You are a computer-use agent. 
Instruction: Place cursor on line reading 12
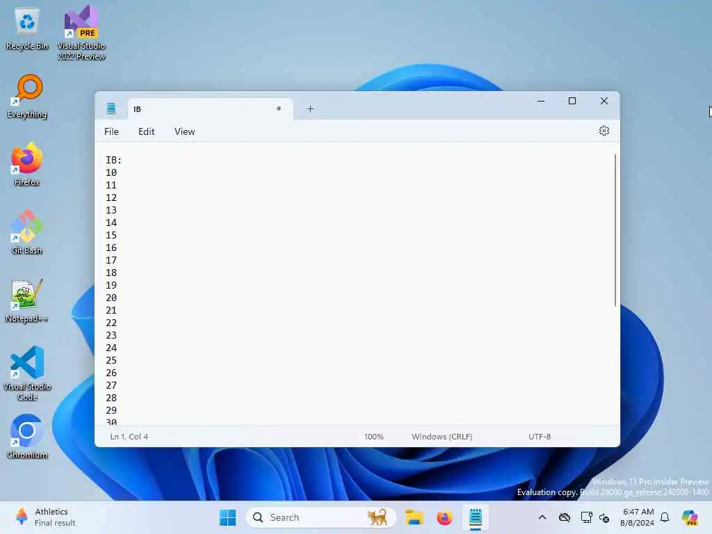[111, 197]
